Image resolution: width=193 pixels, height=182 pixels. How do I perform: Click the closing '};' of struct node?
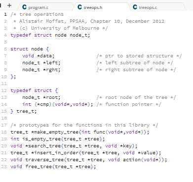[x=13, y=77]
